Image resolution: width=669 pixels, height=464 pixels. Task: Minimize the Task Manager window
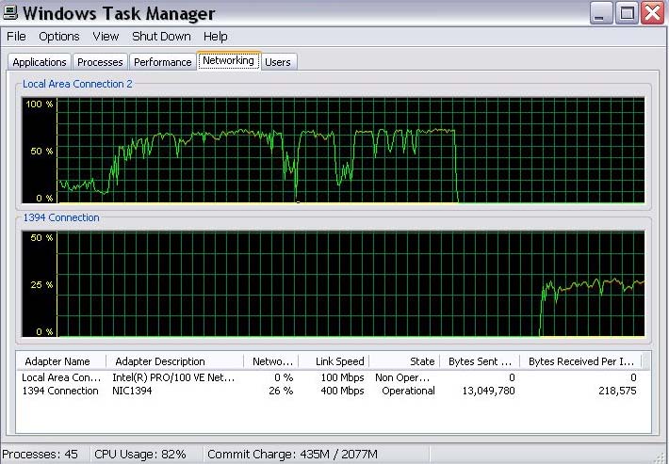coord(601,13)
